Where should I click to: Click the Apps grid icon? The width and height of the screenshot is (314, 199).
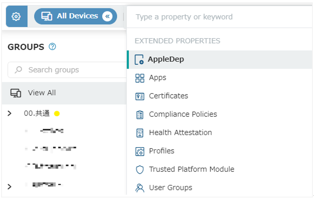(140, 78)
